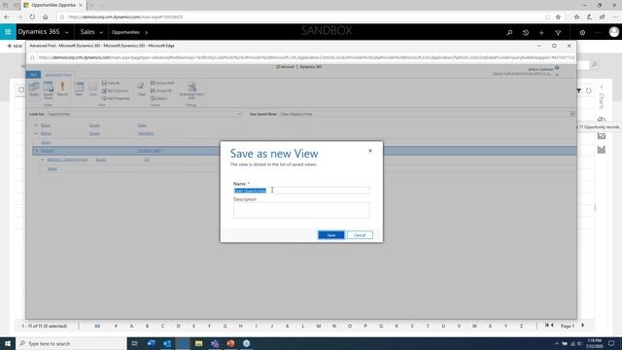Jump to first page of records

(546, 326)
